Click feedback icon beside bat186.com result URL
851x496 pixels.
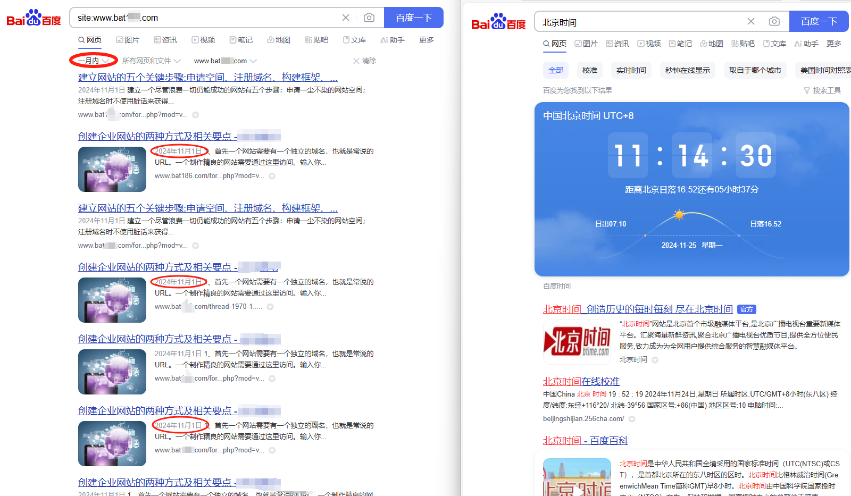tap(272, 176)
